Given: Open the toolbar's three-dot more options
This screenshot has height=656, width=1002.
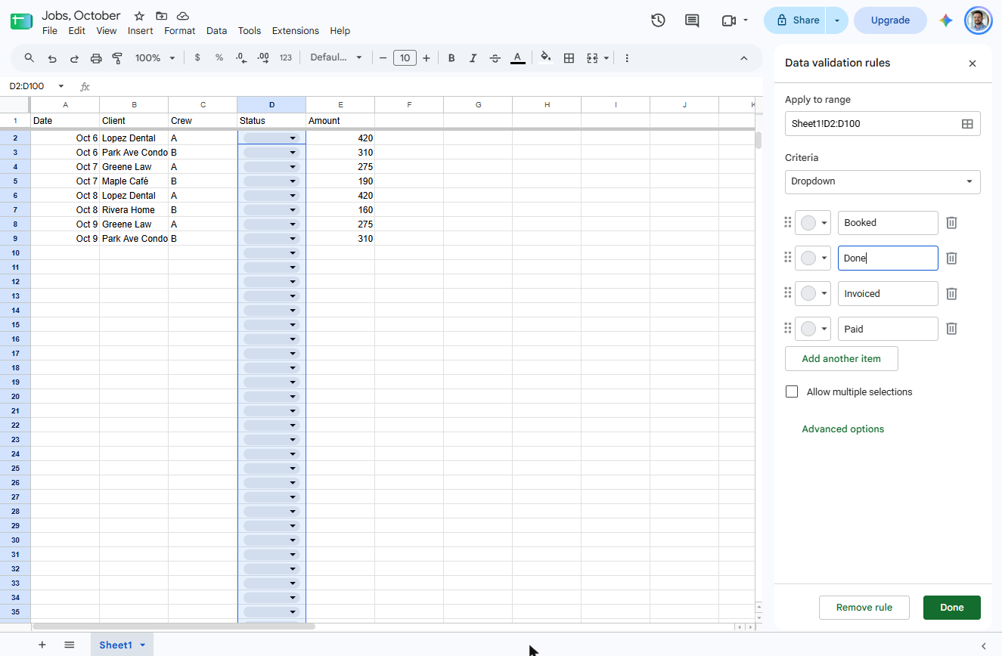Looking at the screenshot, I should pos(627,58).
